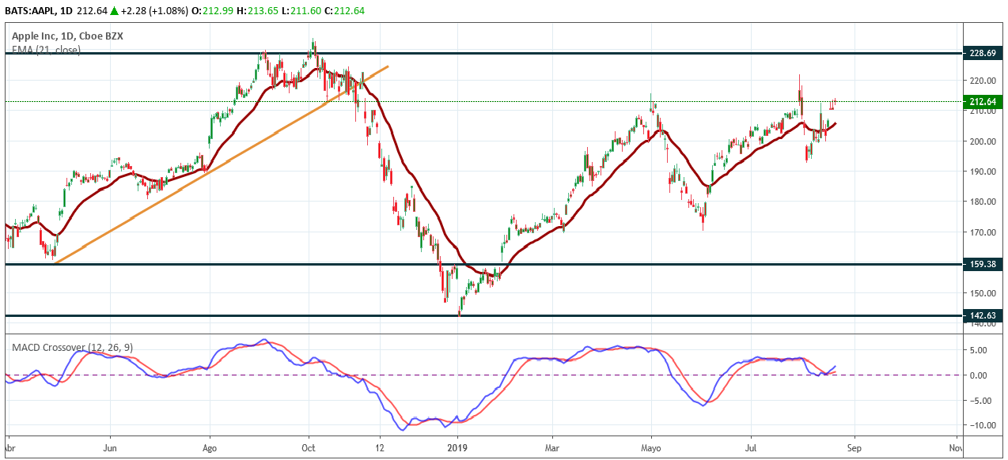The image size is (1008, 460).
Task: Click the Jun date axis label
Action: pos(110,447)
